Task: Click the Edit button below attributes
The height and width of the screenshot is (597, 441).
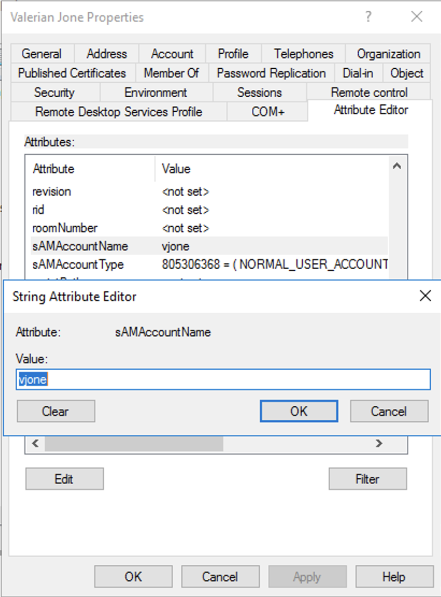Action: 64,479
